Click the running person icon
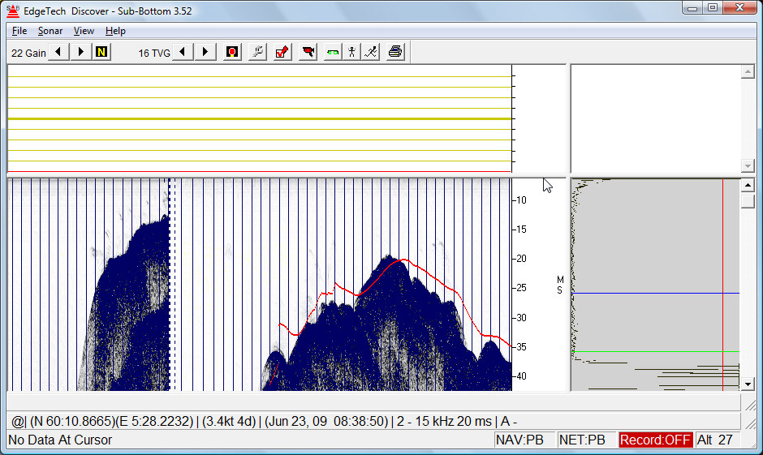This screenshot has width=763, height=455. [370, 52]
